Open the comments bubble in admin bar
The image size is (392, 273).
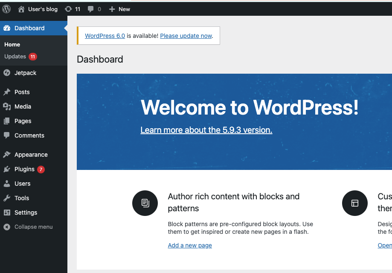91,9
